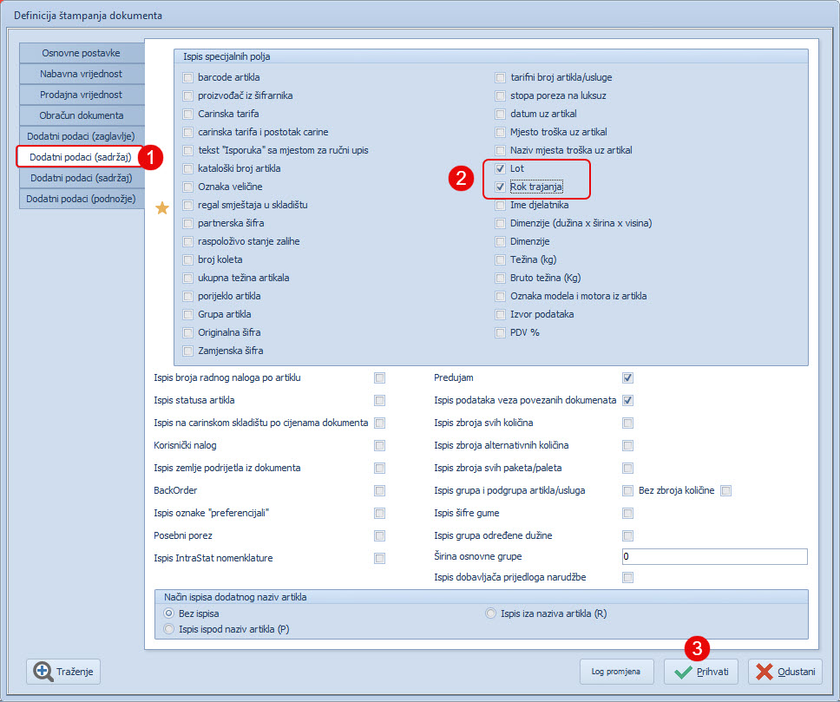The width and height of the screenshot is (840, 702).
Task: Choose Ispis ispod naziv artikla (P) radio
Action: coord(169,629)
